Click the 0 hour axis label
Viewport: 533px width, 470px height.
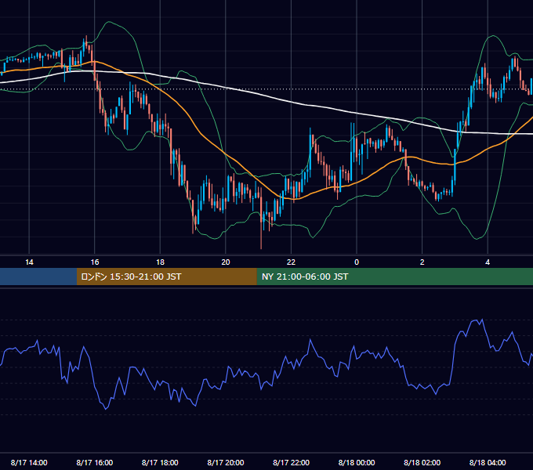(357, 262)
